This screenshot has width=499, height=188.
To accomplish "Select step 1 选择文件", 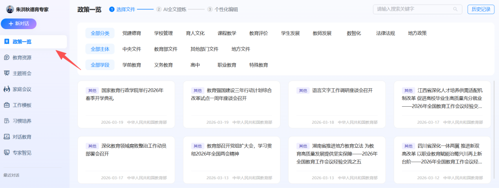I will tap(122, 10).
